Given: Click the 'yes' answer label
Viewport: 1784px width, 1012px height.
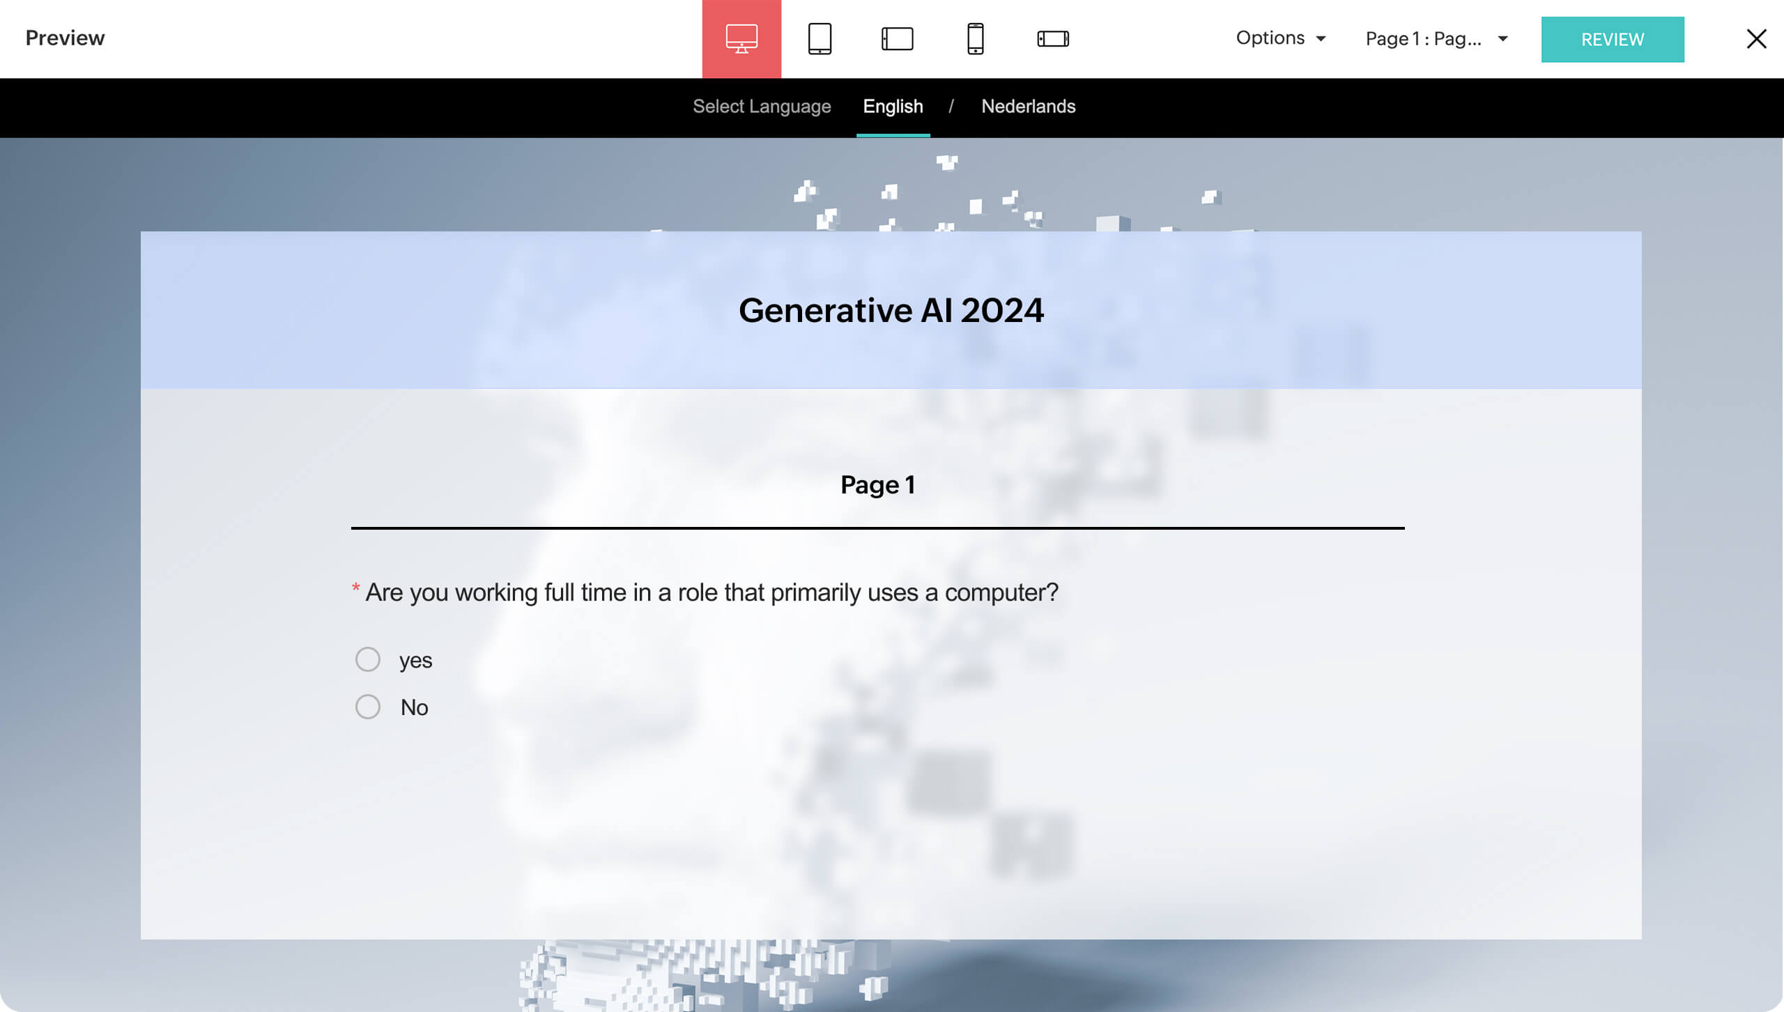Looking at the screenshot, I should click(415, 660).
